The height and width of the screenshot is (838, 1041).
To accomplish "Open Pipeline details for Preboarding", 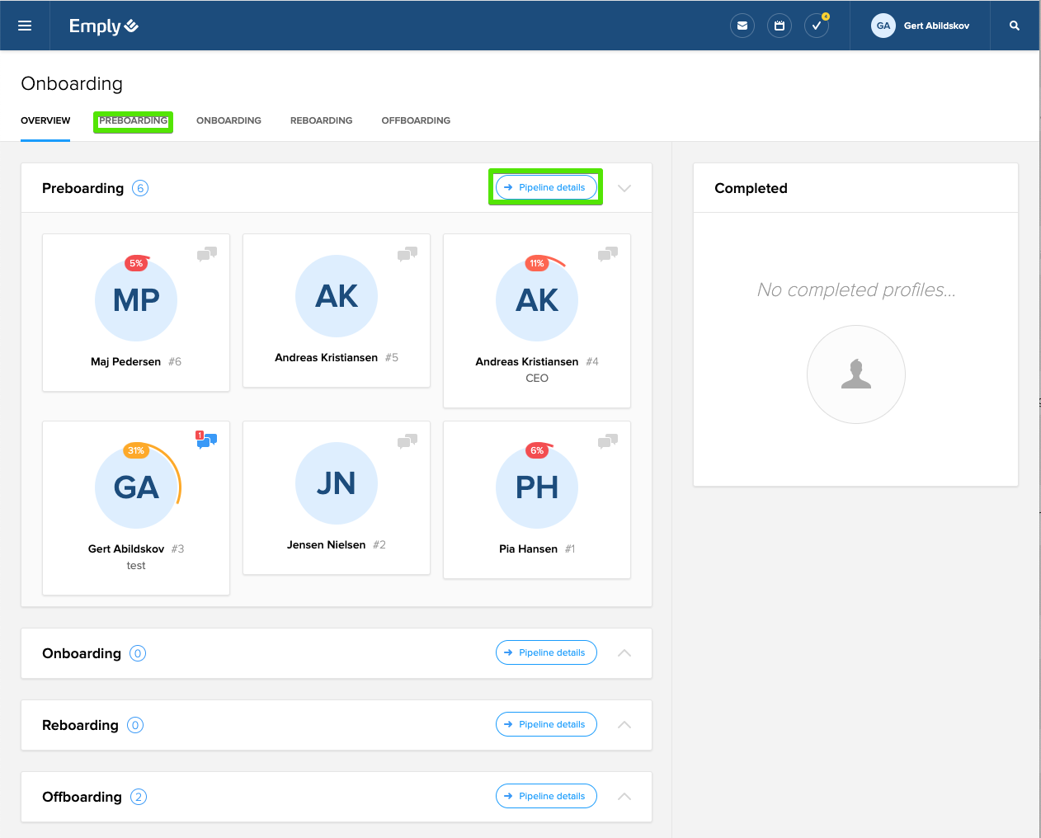I will click(x=546, y=187).
